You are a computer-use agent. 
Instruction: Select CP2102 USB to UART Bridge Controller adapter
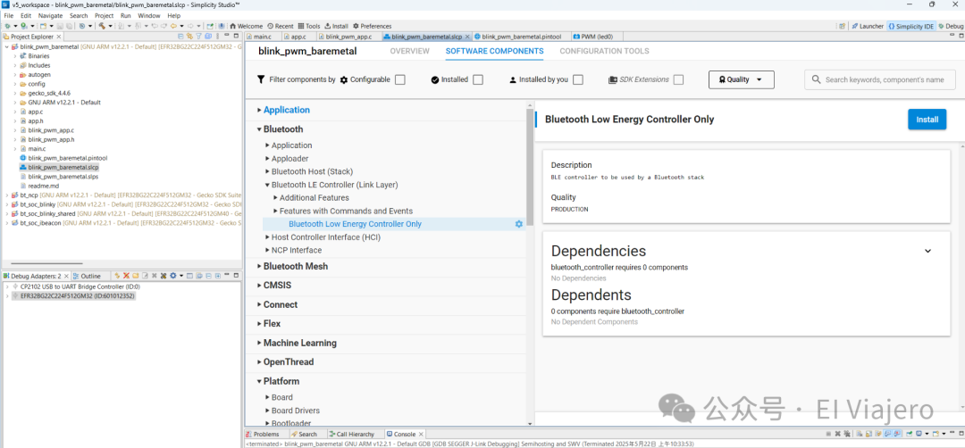[80, 286]
